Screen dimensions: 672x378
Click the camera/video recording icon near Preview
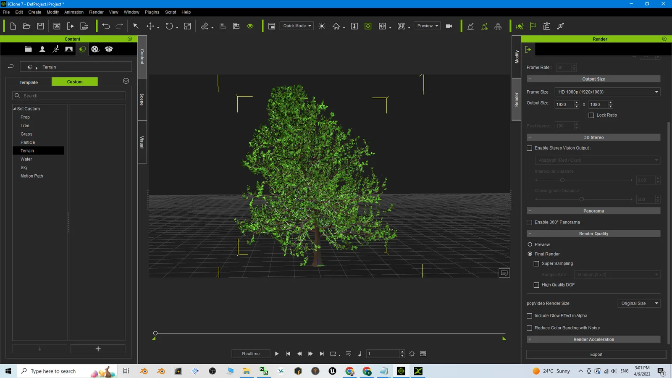pyautogui.click(x=449, y=26)
